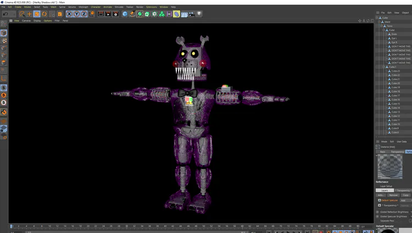Select Polygons mode icon

click(4, 62)
